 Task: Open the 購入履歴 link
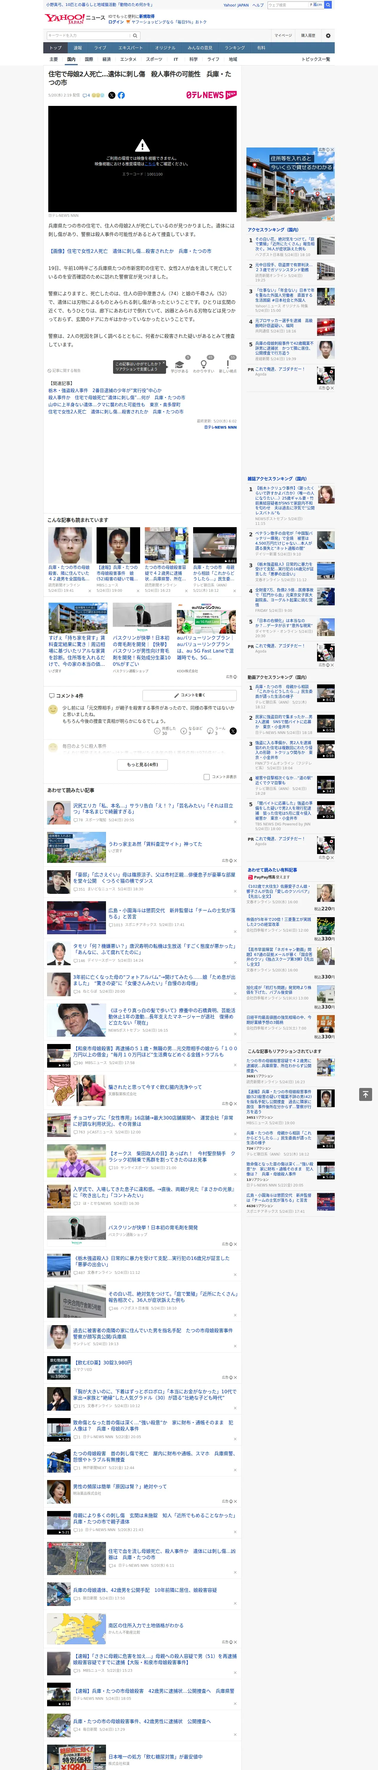coord(308,36)
